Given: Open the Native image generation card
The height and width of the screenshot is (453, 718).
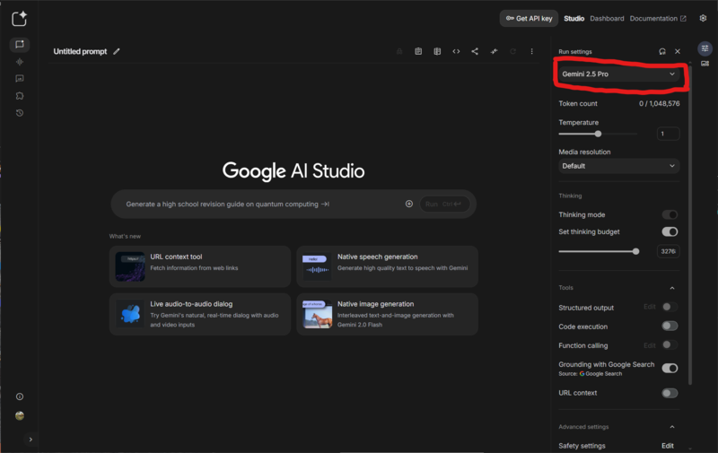Looking at the screenshot, I should tap(388, 314).
